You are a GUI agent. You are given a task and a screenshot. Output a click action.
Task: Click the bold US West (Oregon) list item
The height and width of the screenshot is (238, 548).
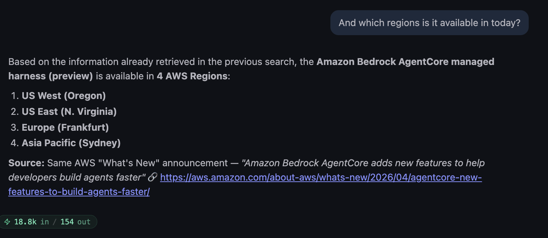coord(64,96)
